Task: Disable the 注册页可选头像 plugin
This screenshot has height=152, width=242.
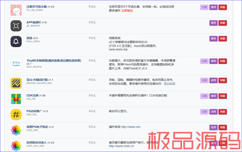Action: [x=214, y=7]
